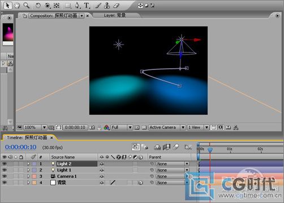Viewport: 284px width, 203px height.
Task: Open composition name dropdown arrow
Action: tap(81, 16)
